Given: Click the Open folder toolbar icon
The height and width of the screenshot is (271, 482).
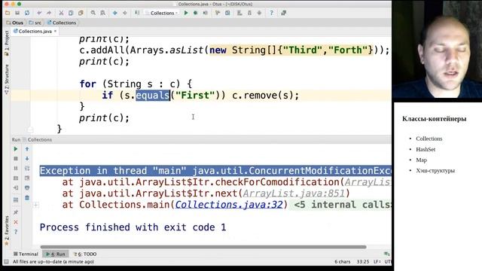Looking at the screenshot, I should [x=8, y=13].
